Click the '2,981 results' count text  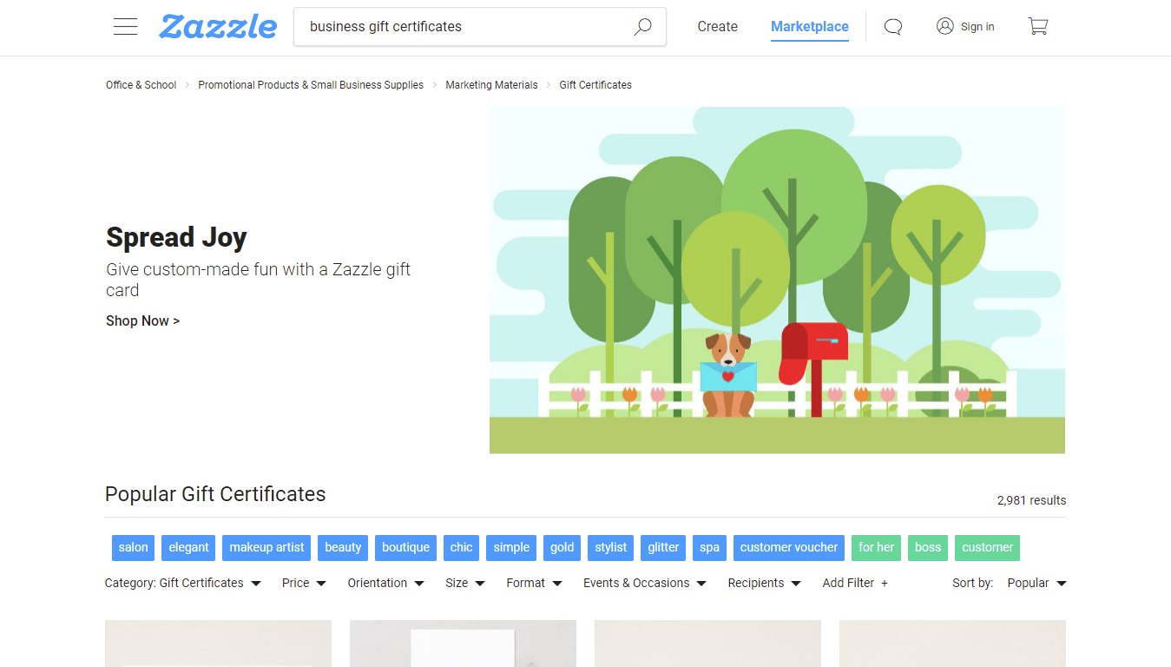tap(1031, 500)
